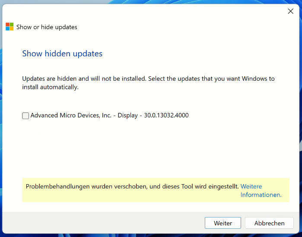Click the 'Show hidden updates' heading

(62, 53)
